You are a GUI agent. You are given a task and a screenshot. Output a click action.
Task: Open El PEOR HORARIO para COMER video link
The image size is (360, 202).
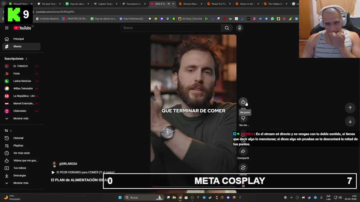(x=85, y=173)
